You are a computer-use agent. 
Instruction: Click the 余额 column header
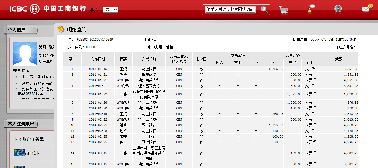pos(339,59)
